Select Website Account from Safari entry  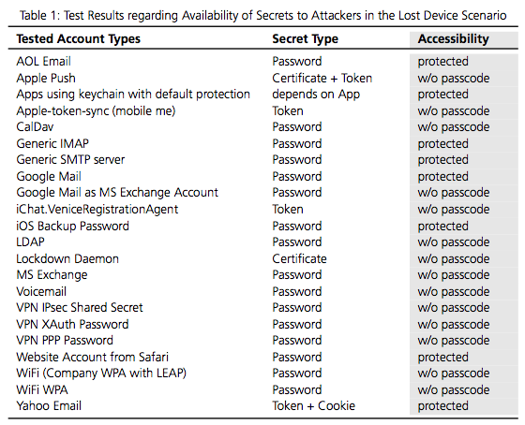[93, 357]
